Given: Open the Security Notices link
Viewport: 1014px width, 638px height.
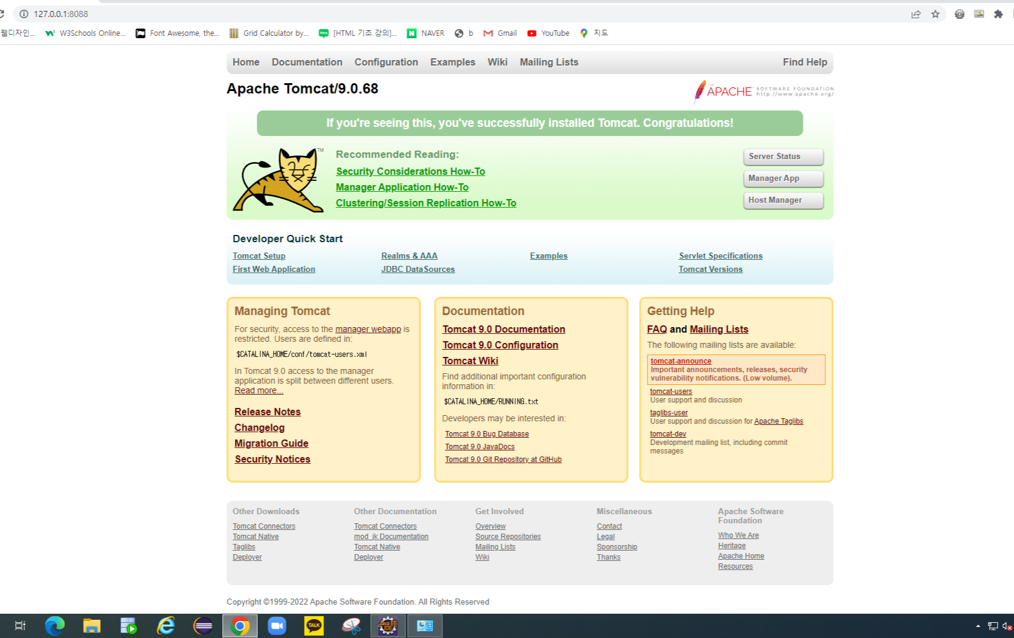Looking at the screenshot, I should point(272,460).
